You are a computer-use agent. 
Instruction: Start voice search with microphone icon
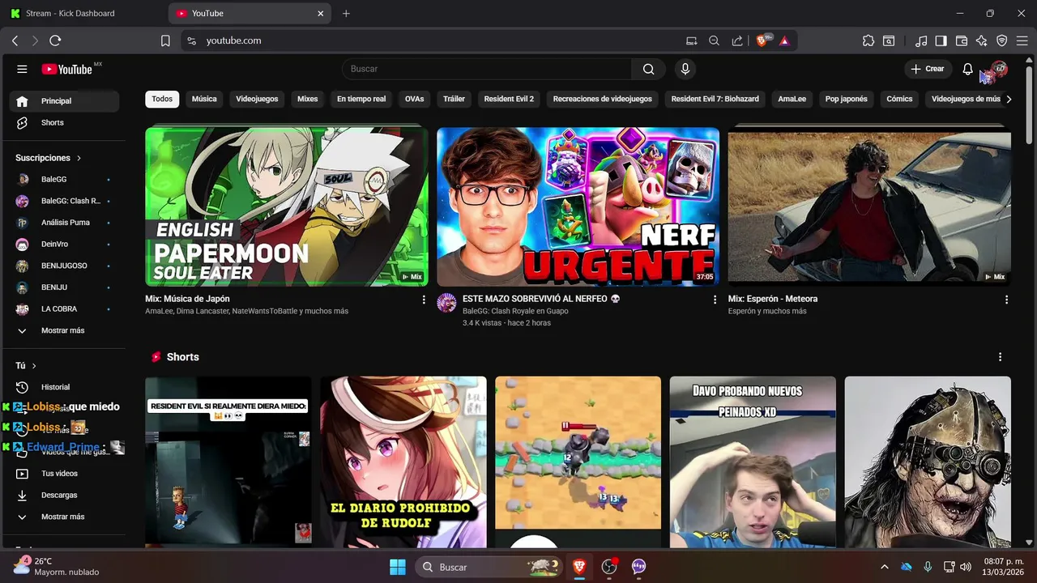[685, 69]
